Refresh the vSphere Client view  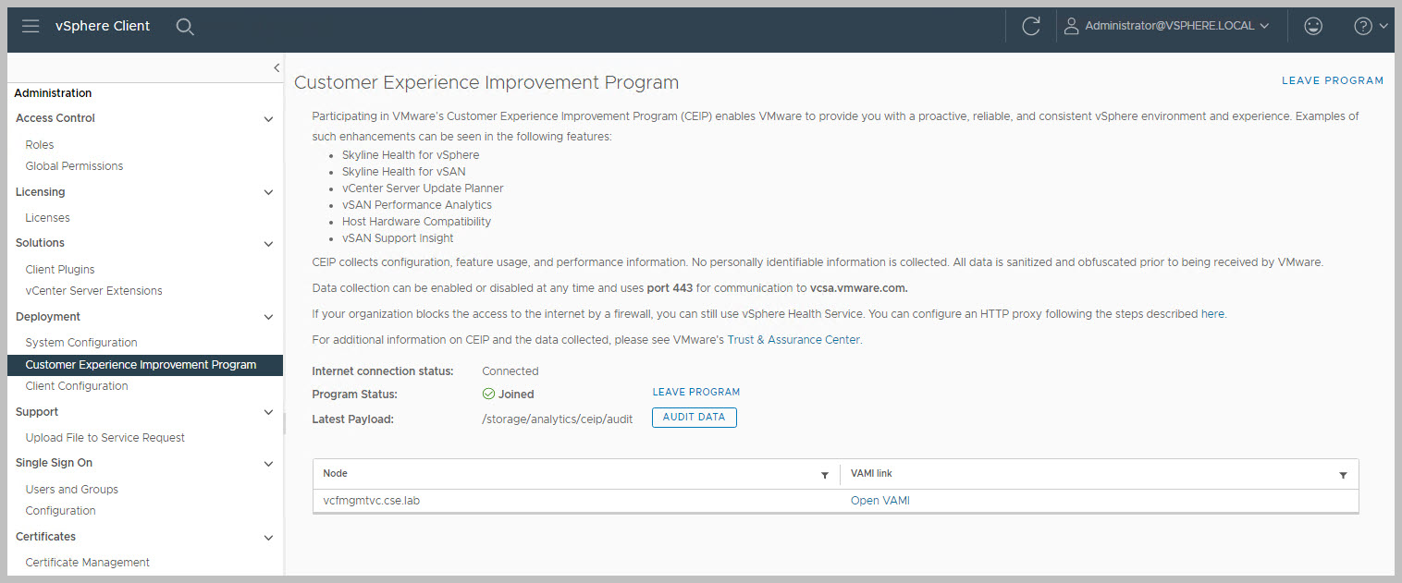pos(1031,27)
